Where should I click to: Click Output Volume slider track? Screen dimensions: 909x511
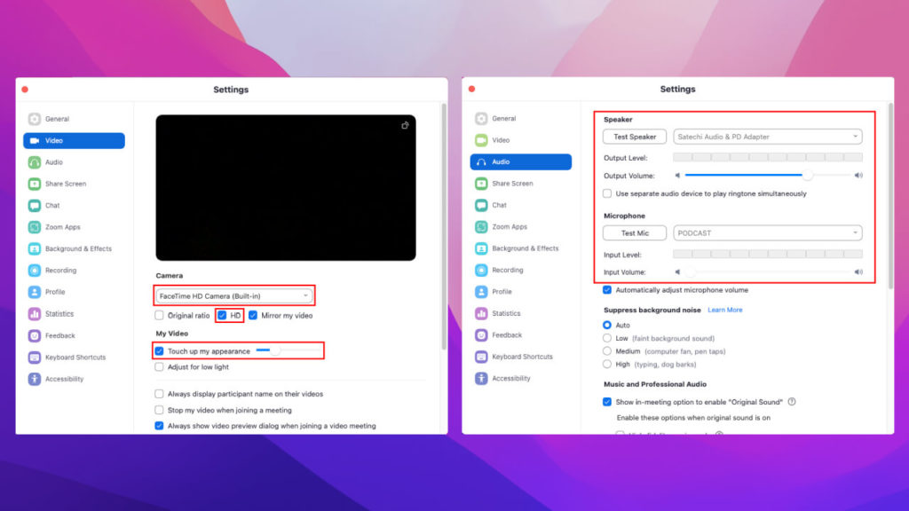768,175
